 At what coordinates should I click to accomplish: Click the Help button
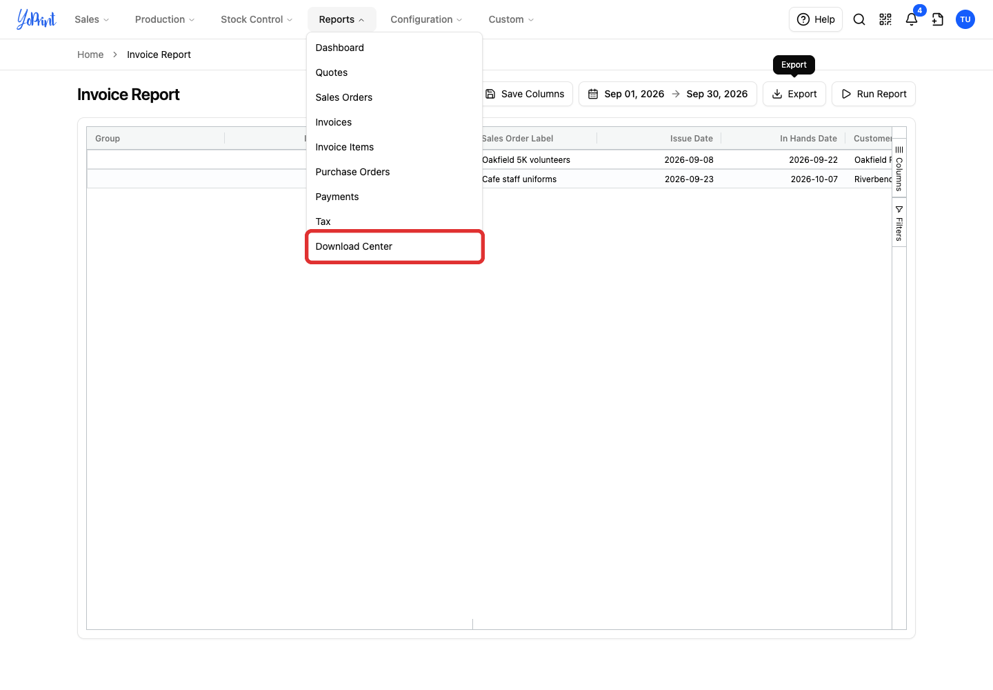pos(816,19)
